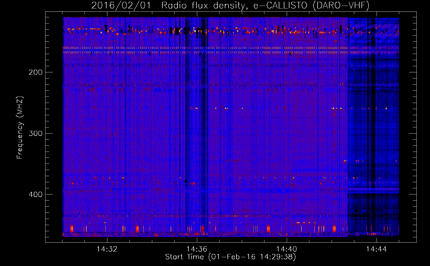Click the 14:32 time tick label

[107, 249]
